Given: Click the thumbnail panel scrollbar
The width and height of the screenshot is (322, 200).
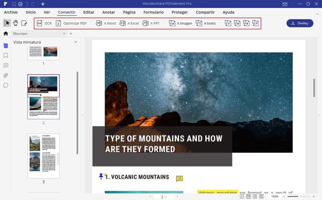Looking at the screenshot, I should tap(78, 113).
